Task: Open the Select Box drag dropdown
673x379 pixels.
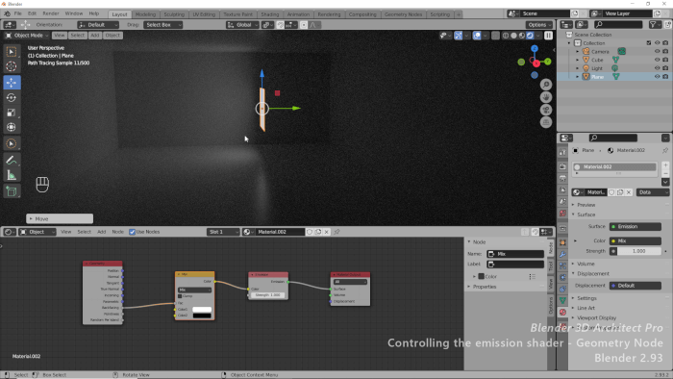Action: 162,25
